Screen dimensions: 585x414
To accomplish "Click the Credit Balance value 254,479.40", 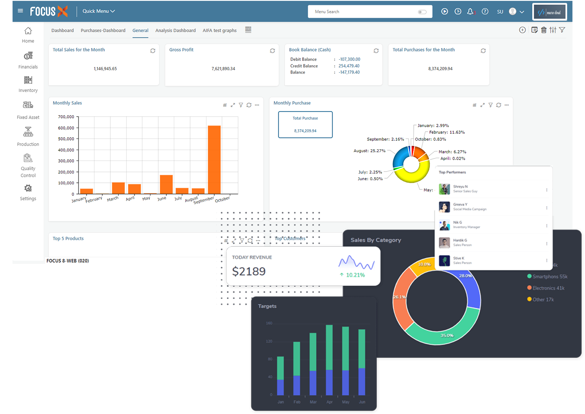I will (x=349, y=66).
